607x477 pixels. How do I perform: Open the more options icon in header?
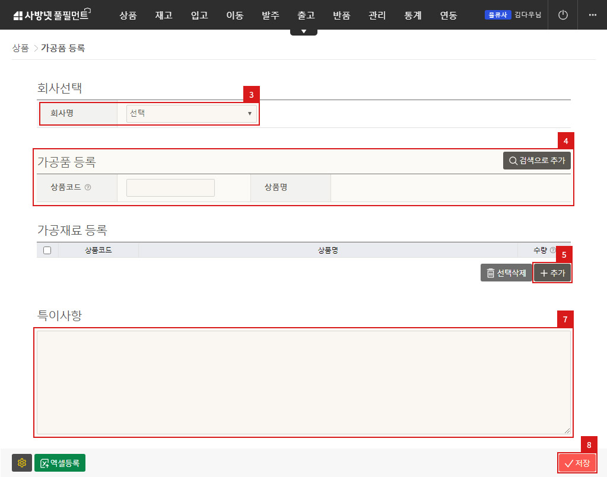point(592,15)
